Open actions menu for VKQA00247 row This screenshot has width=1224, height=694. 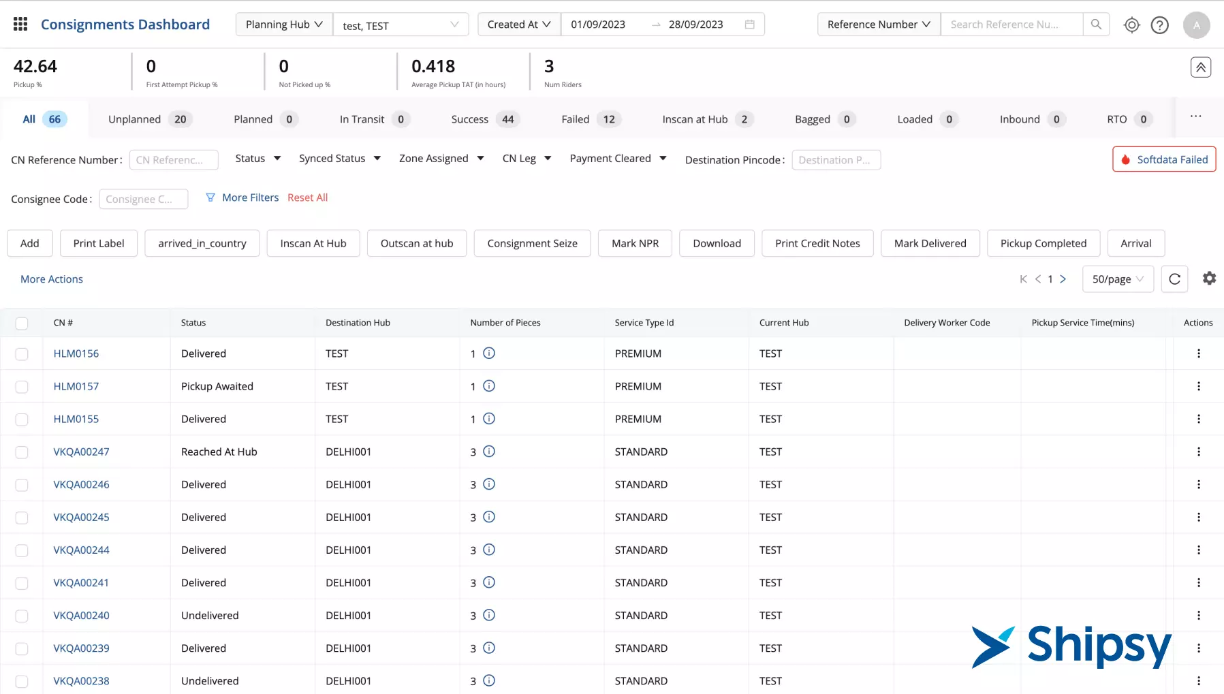[x=1198, y=452]
